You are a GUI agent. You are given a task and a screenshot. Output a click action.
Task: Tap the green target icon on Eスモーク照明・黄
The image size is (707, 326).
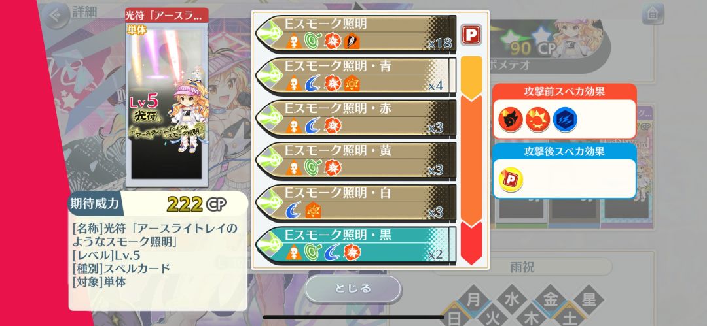[x=312, y=168]
